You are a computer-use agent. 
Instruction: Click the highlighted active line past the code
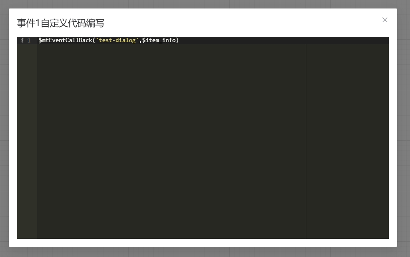(x=243, y=40)
